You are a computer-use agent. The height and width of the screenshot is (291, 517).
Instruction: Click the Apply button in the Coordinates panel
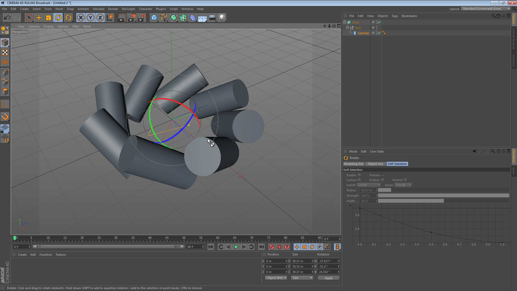[x=329, y=278]
